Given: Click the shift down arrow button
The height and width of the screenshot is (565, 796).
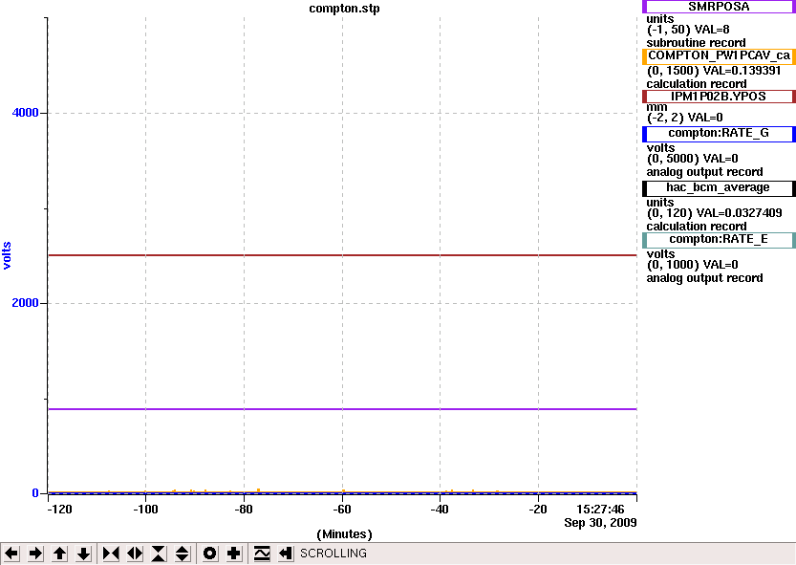Looking at the screenshot, I should 84,554.
